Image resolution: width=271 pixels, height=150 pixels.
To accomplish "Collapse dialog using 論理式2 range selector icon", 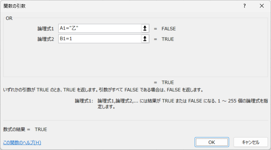I will point(145,39).
